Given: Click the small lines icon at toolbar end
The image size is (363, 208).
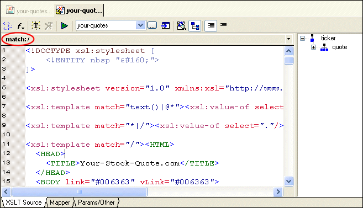Looking at the screenshot, I should pos(223,24).
